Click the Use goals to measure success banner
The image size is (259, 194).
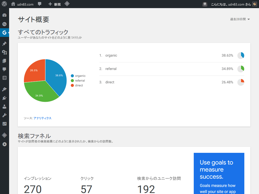[219, 173]
